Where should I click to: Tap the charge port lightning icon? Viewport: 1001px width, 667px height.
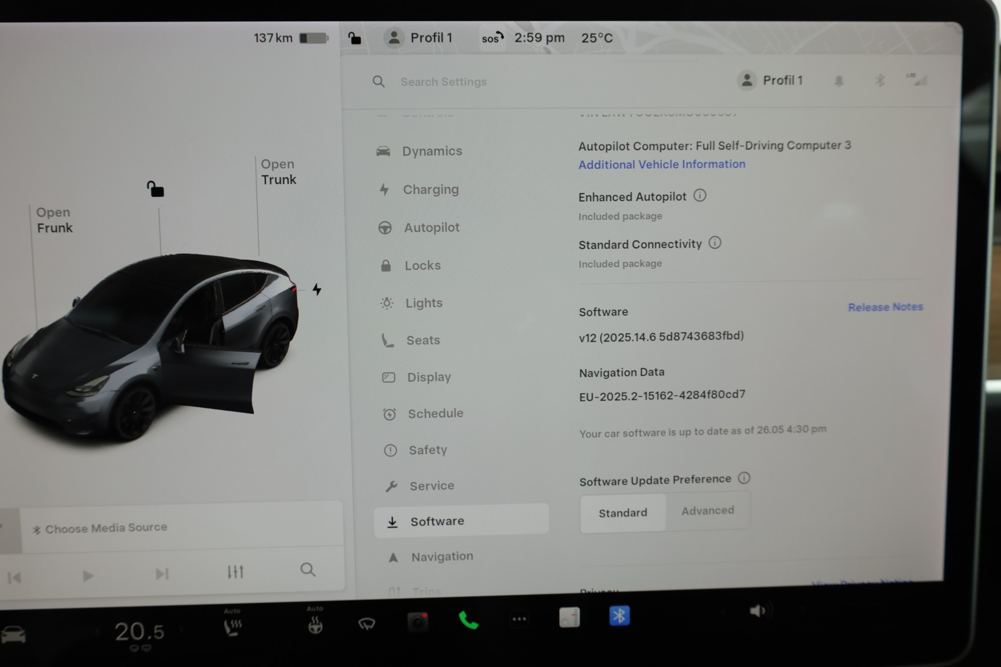tap(317, 289)
